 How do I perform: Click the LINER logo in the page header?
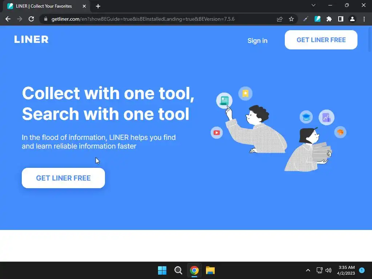click(x=31, y=39)
